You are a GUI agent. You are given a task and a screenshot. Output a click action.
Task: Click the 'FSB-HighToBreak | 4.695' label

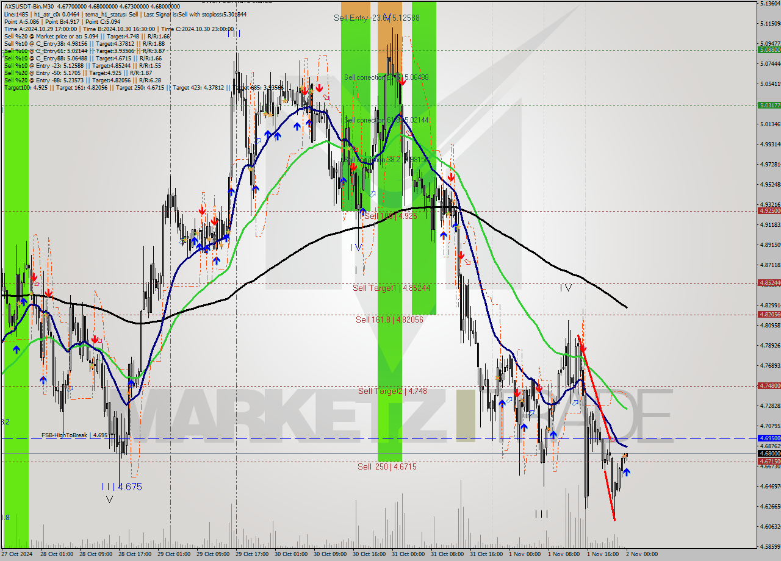tap(74, 435)
